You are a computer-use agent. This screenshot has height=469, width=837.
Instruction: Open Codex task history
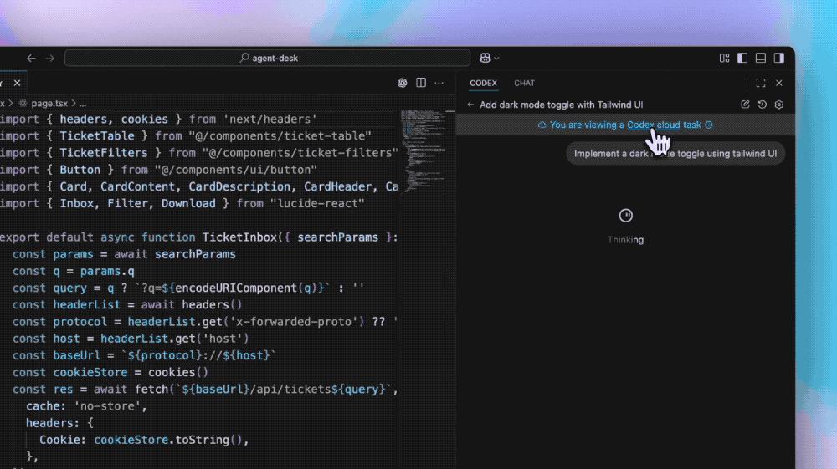(762, 105)
